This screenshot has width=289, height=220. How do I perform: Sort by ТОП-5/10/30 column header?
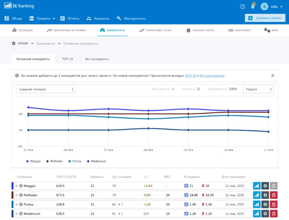(x=66, y=177)
